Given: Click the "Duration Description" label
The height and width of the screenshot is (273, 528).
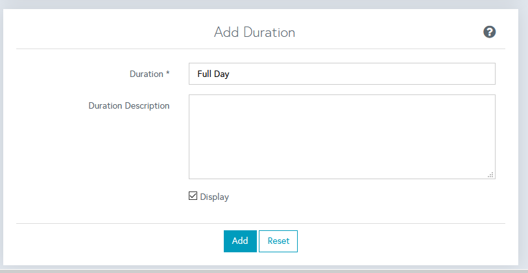Looking at the screenshot, I should click(x=129, y=105).
